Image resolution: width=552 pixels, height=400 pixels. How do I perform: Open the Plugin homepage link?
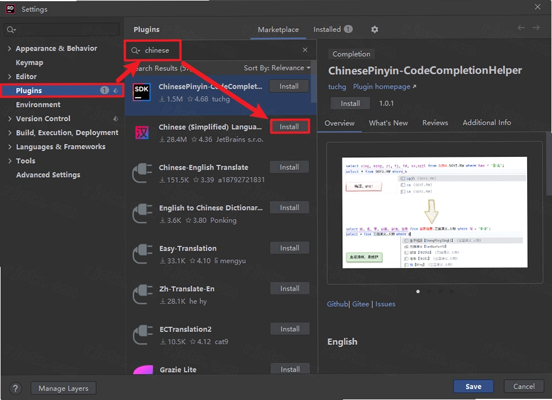pyautogui.click(x=384, y=86)
